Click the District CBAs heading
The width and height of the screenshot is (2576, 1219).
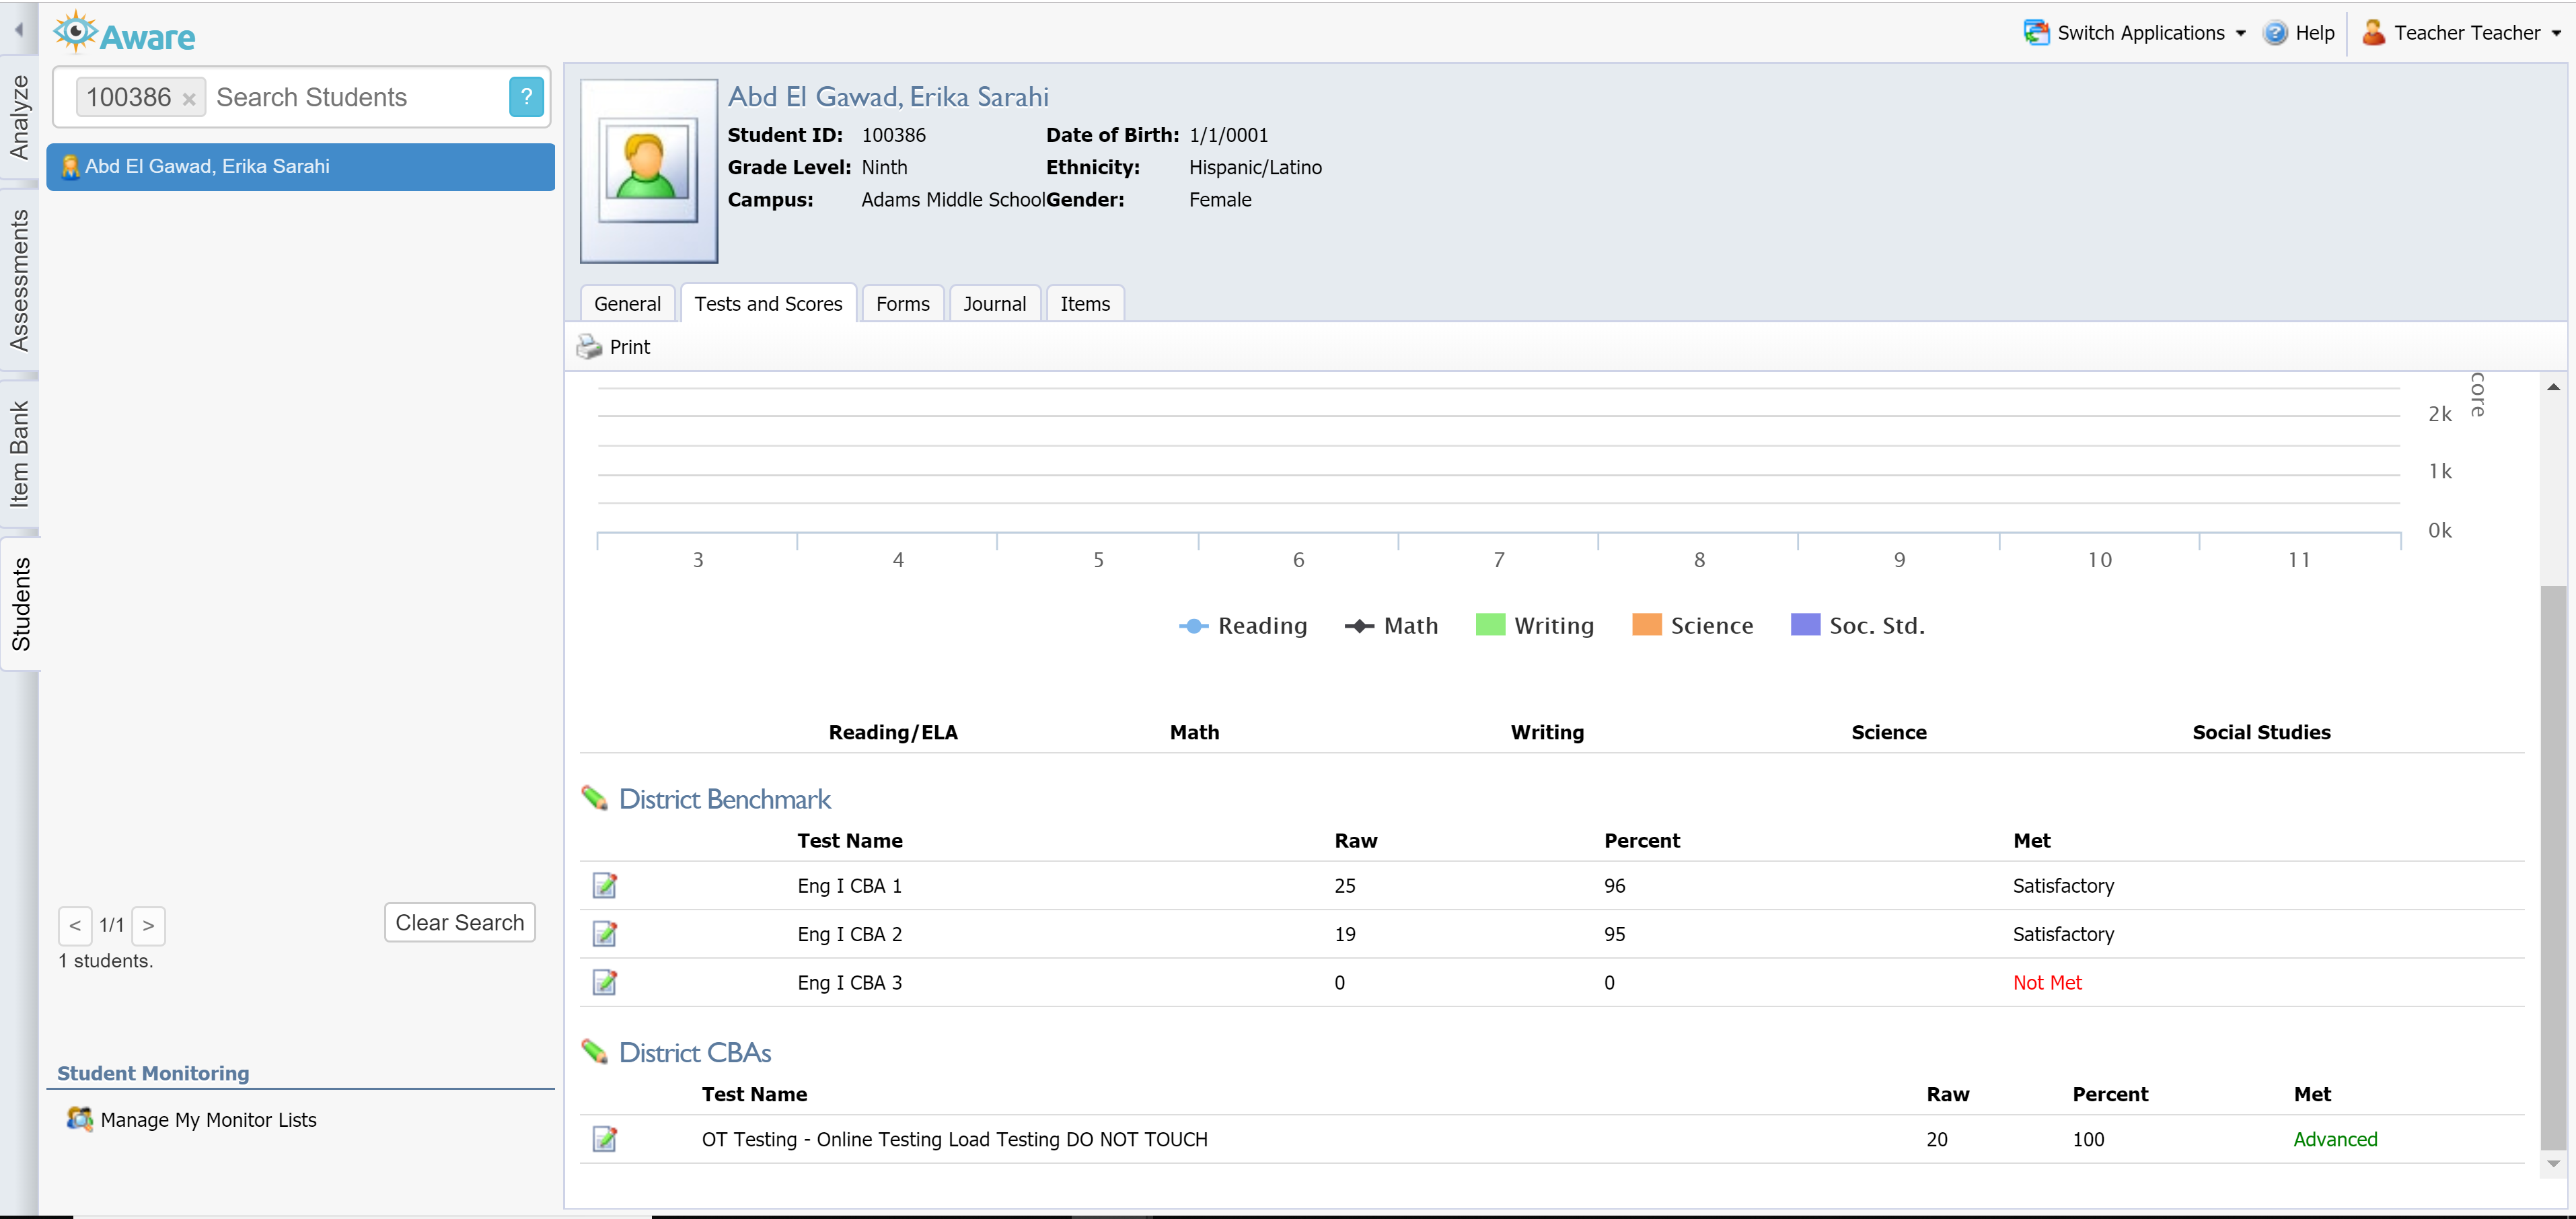[695, 1052]
